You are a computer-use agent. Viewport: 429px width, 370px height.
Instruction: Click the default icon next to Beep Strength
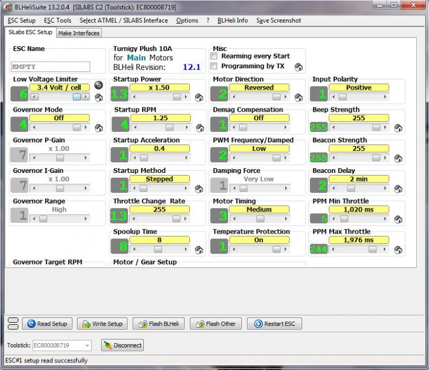click(398, 128)
